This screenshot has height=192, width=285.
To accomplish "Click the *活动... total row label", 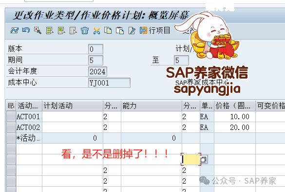I will pyautogui.click(x=29, y=138).
